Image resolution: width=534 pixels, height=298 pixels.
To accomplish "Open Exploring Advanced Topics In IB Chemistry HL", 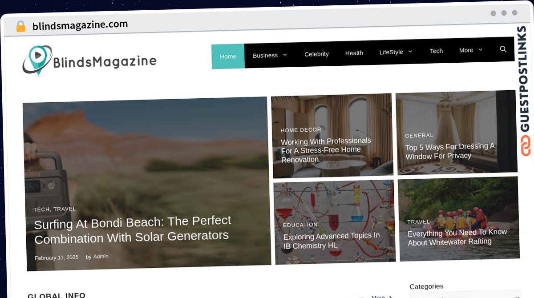I will click(332, 241).
